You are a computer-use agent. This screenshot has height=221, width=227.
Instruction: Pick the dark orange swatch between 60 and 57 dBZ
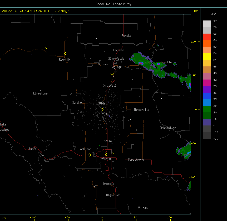(x=207, y=43)
